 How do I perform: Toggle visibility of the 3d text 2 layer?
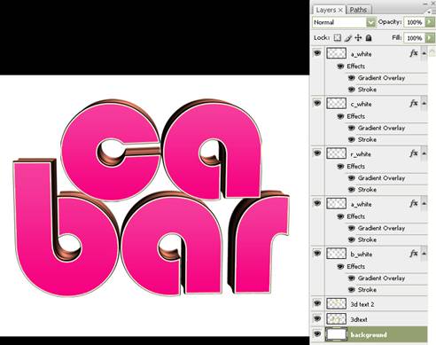(x=317, y=303)
